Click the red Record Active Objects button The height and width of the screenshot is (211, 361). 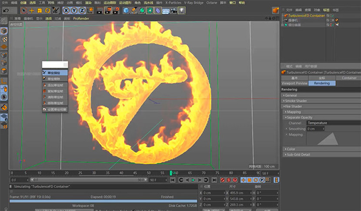(x=222, y=180)
